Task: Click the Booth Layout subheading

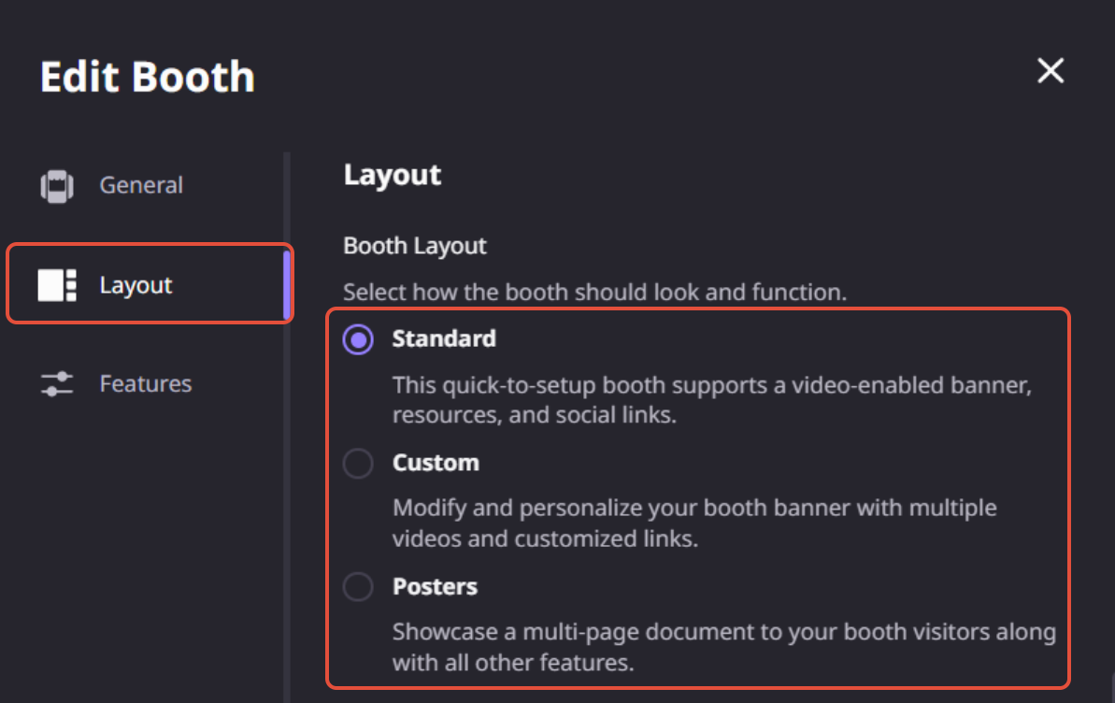Action: click(x=415, y=246)
